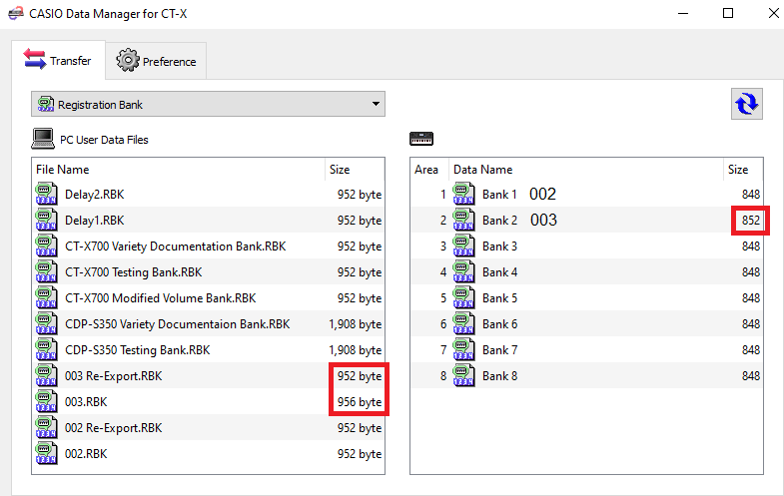Click the 003.RBK file icon
Image resolution: width=784 pixels, height=496 pixels.
[46, 401]
